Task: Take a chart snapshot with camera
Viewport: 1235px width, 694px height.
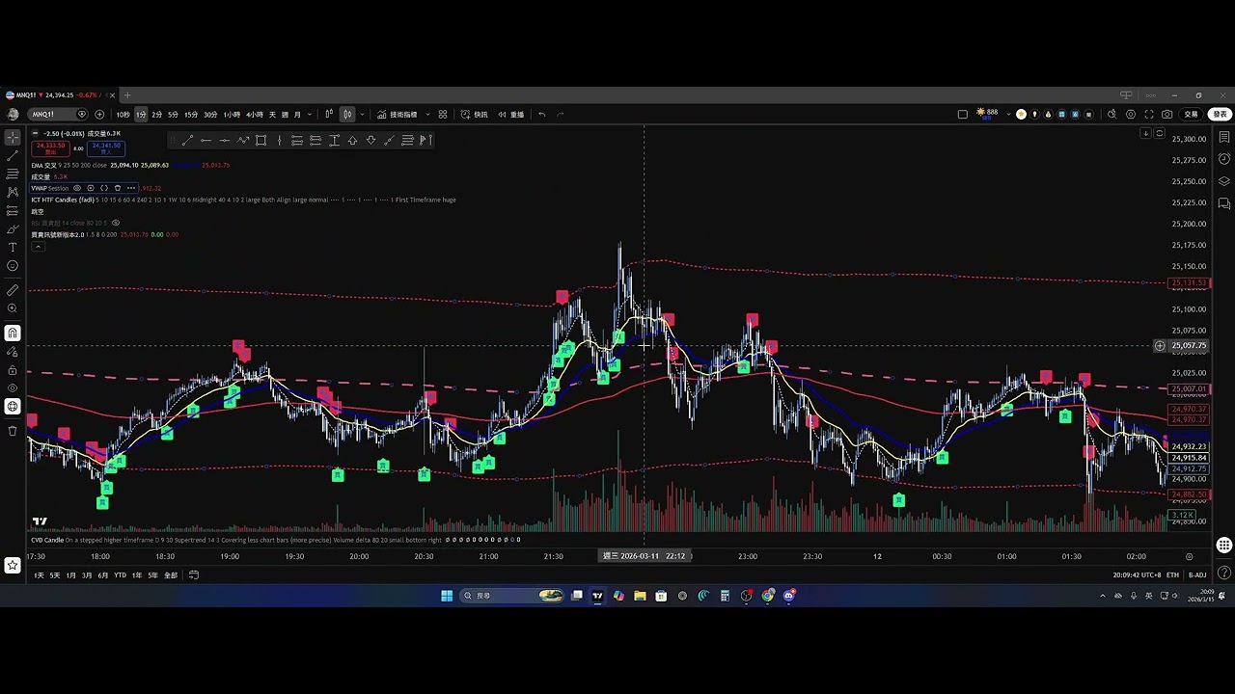Action: 1167,115
